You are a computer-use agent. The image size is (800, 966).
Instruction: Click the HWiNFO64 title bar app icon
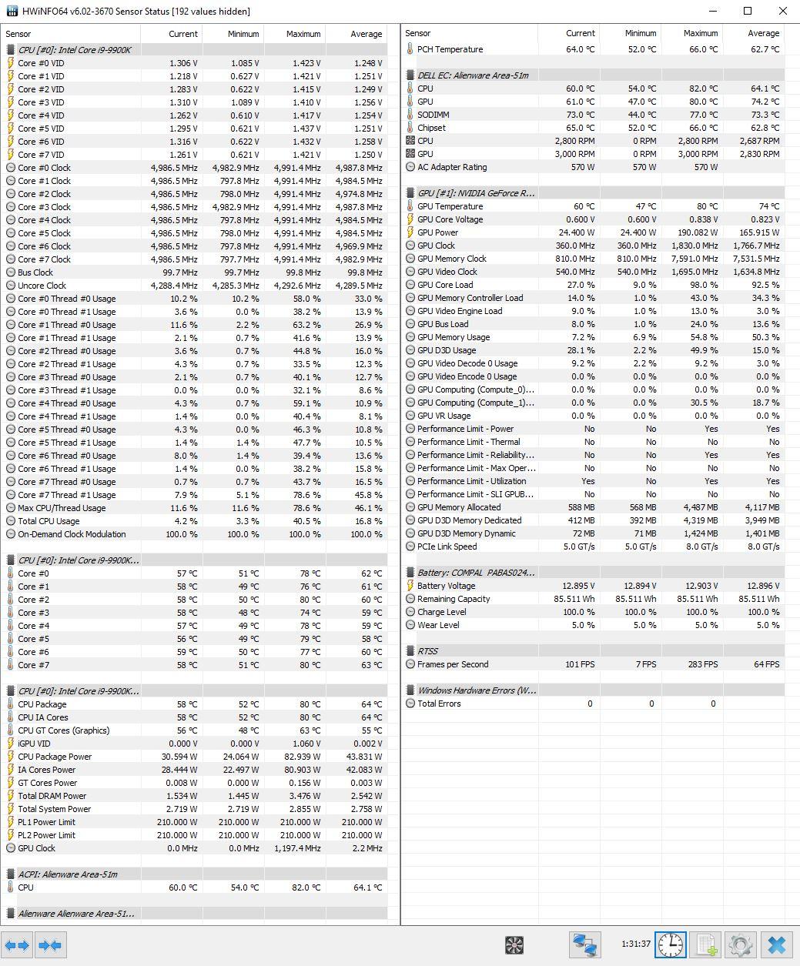pos(12,11)
